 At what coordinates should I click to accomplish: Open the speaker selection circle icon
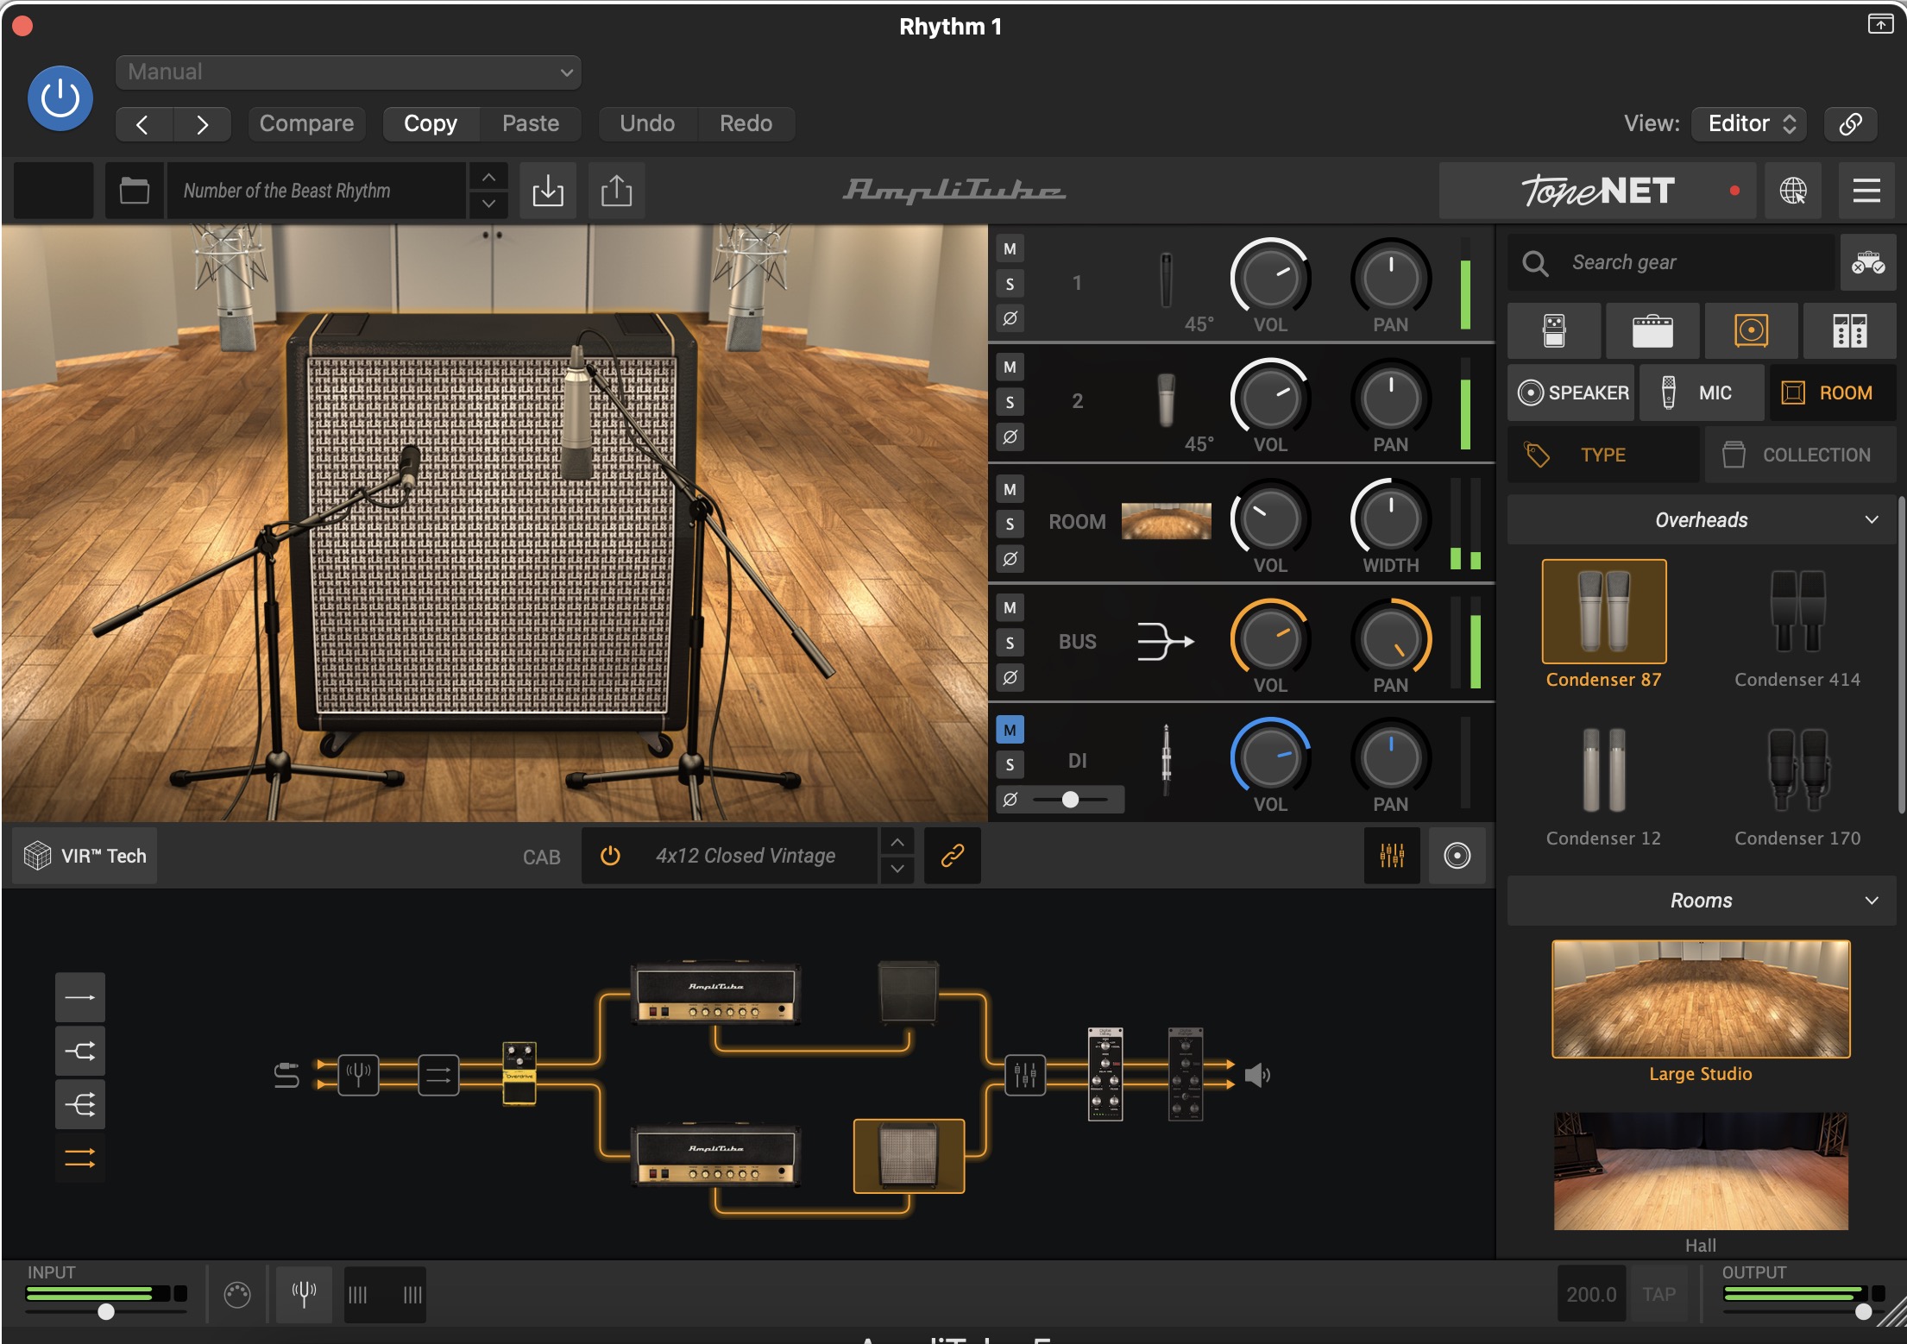click(1457, 856)
